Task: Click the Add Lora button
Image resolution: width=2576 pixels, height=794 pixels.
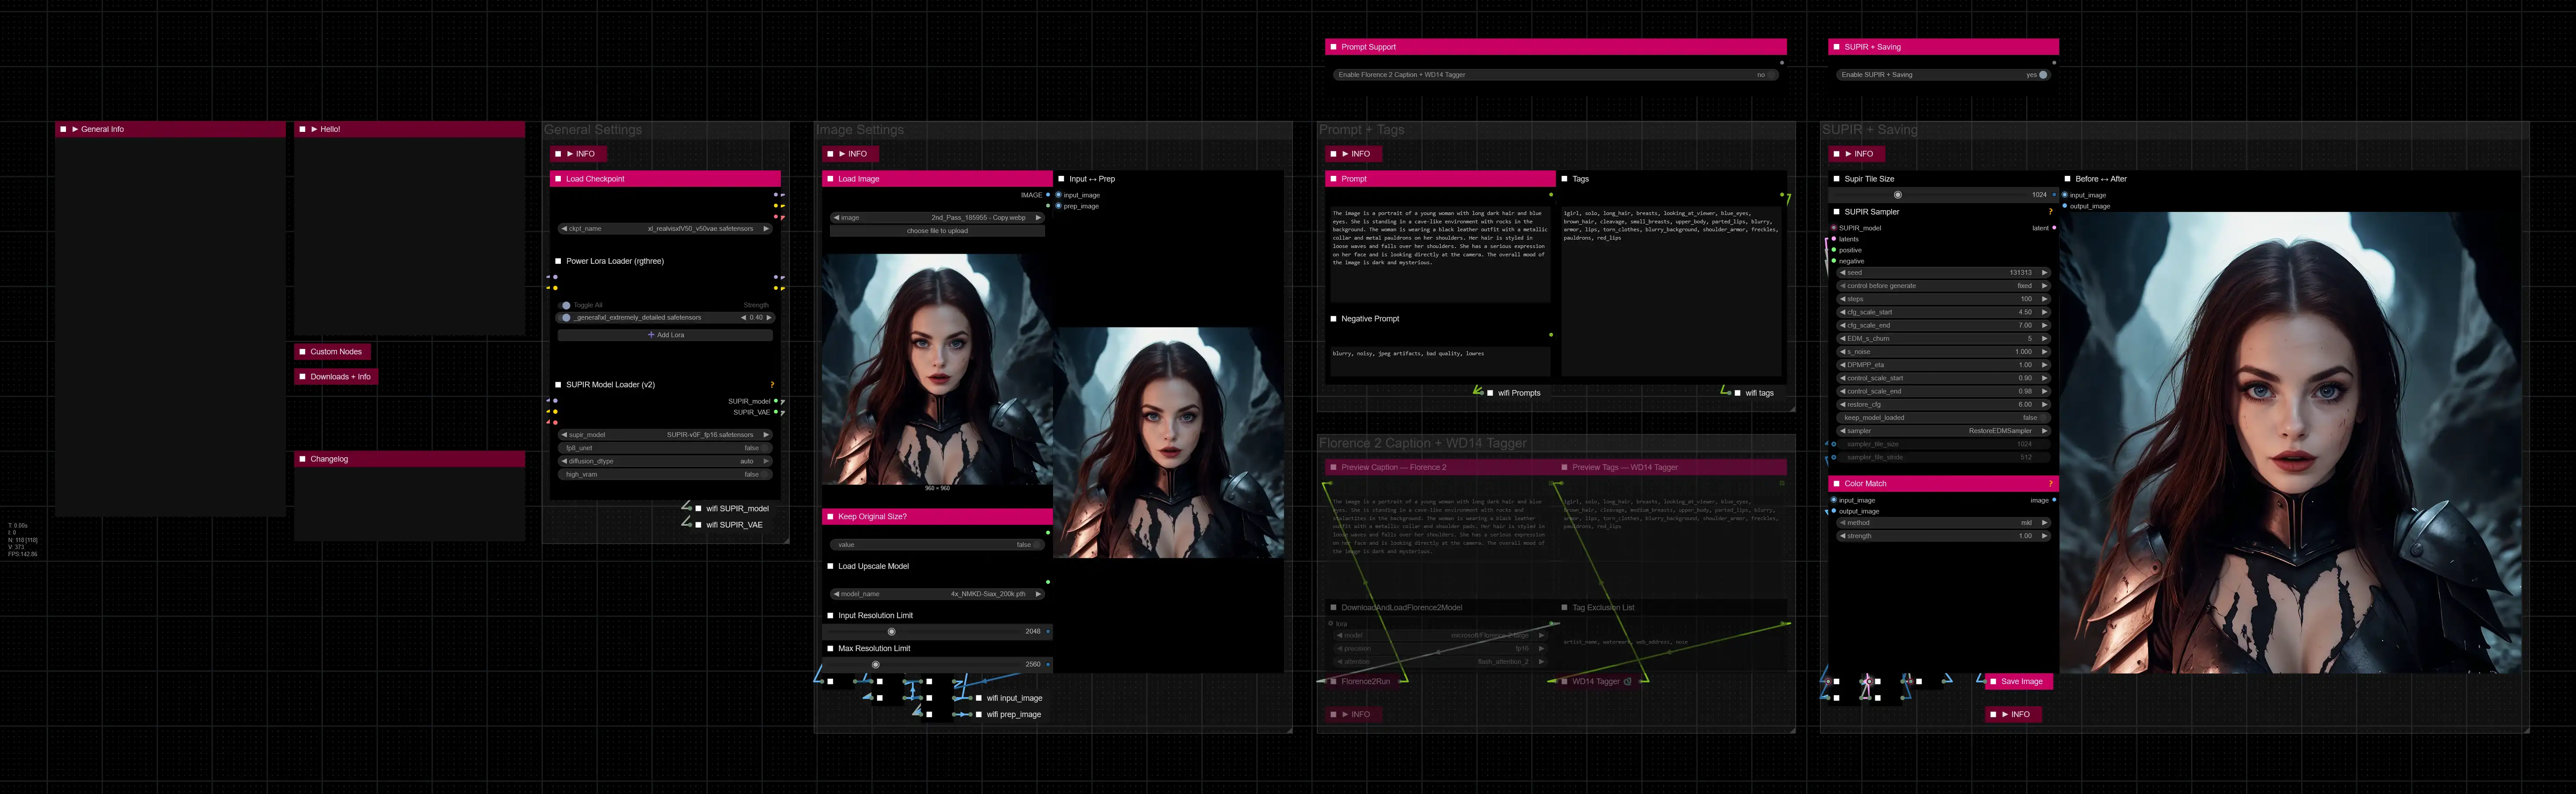Action: coord(665,335)
